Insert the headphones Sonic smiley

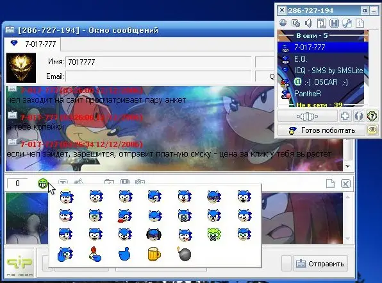tap(154, 235)
